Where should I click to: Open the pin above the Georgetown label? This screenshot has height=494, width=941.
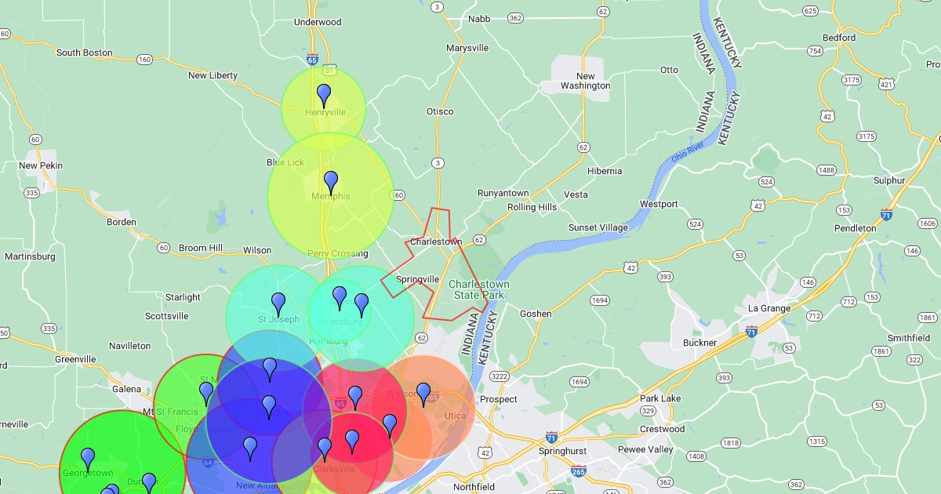click(x=88, y=460)
